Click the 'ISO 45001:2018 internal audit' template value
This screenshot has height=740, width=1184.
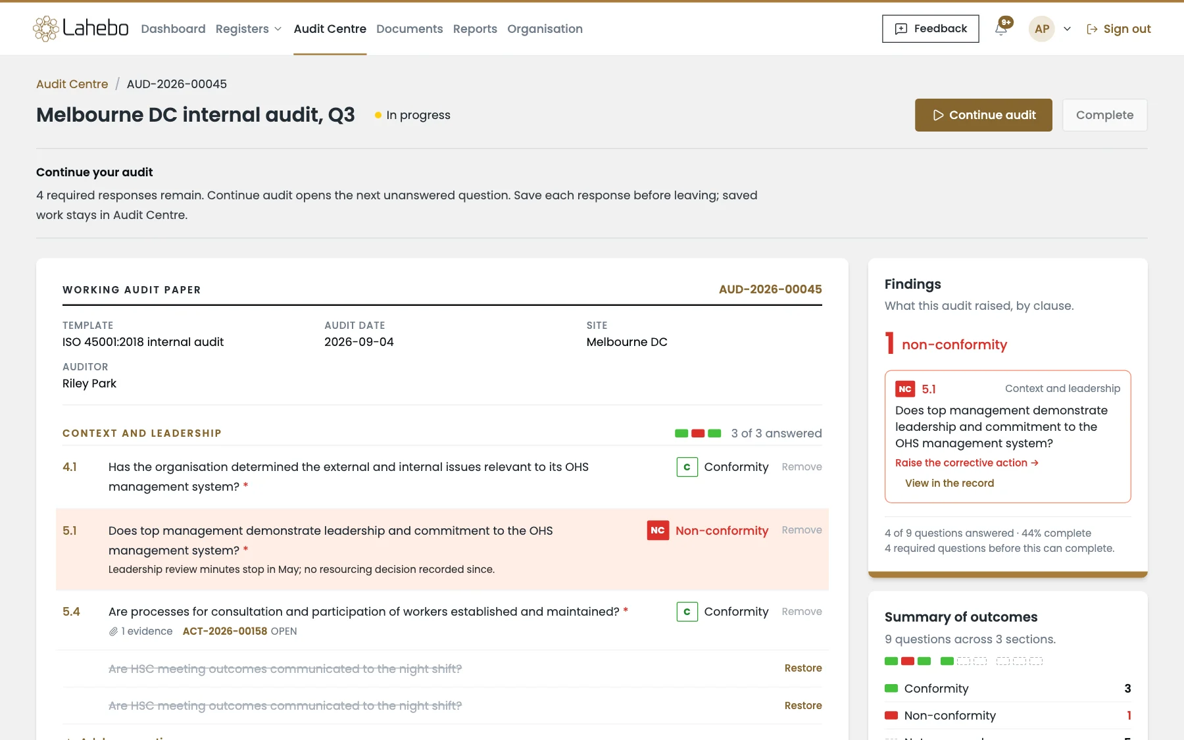(143, 342)
